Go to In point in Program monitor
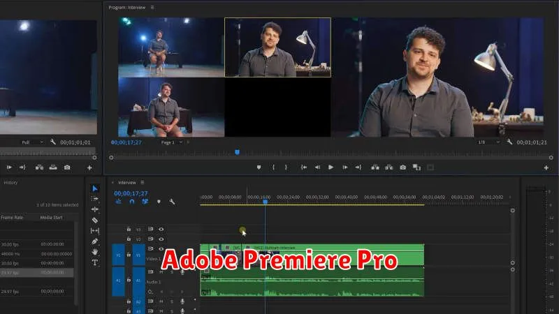The image size is (559, 314). click(303, 167)
